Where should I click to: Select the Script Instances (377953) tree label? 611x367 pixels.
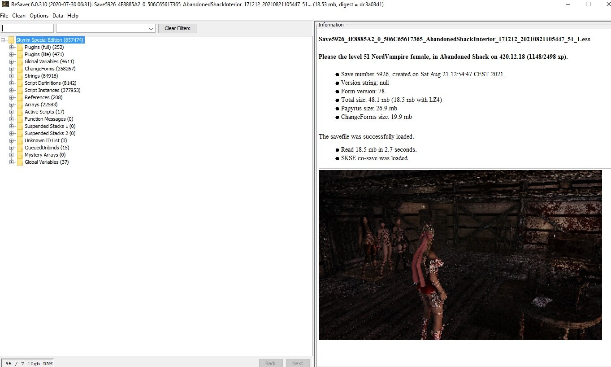tap(52, 90)
